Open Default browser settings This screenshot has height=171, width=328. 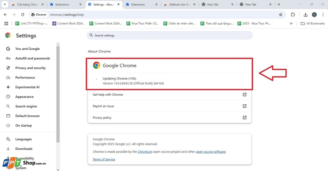pyautogui.click(x=27, y=116)
